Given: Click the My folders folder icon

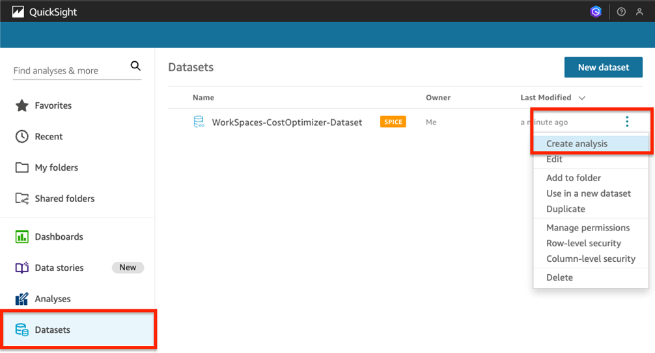Looking at the screenshot, I should pos(21,167).
